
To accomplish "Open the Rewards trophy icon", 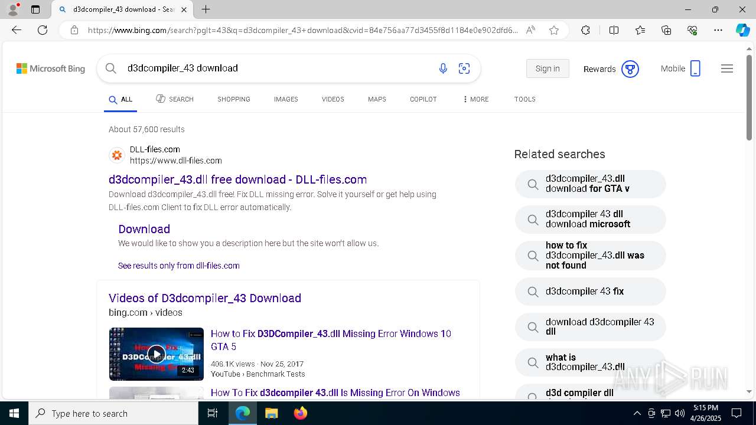I will pyautogui.click(x=630, y=69).
